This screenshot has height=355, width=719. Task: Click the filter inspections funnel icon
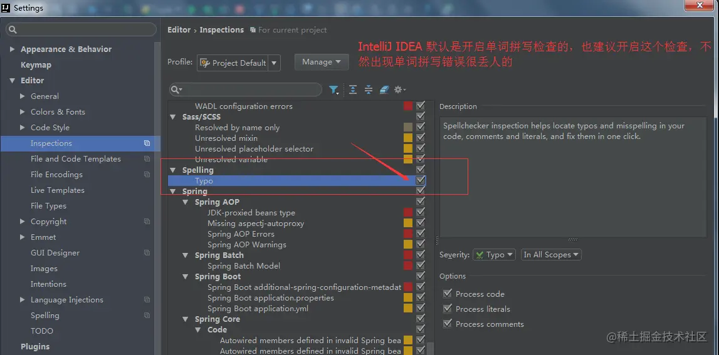(334, 90)
